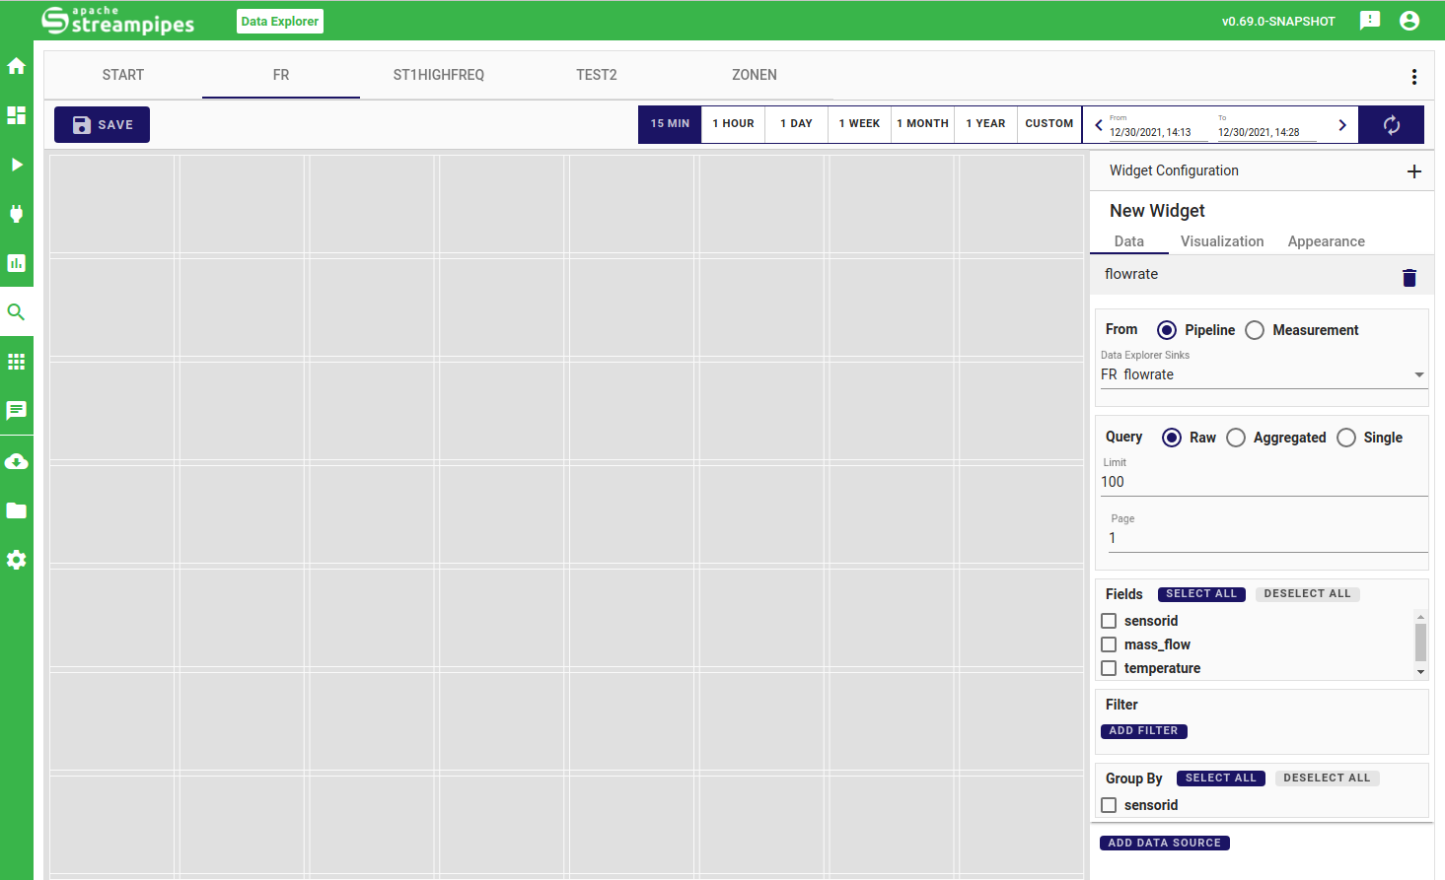Open the feedback icon in header
This screenshot has width=1445, height=880.
click(1369, 21)
